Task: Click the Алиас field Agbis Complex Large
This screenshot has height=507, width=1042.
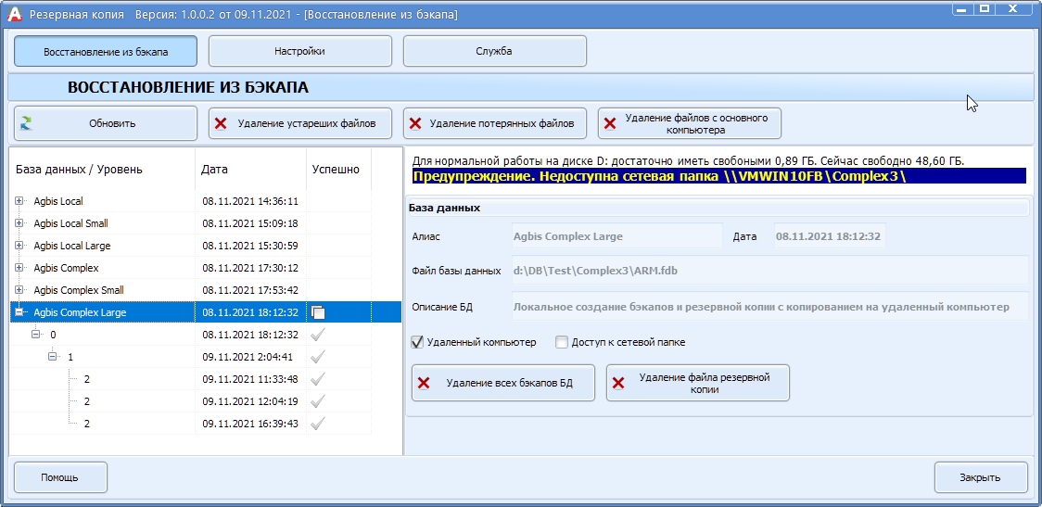Action: 616,235
